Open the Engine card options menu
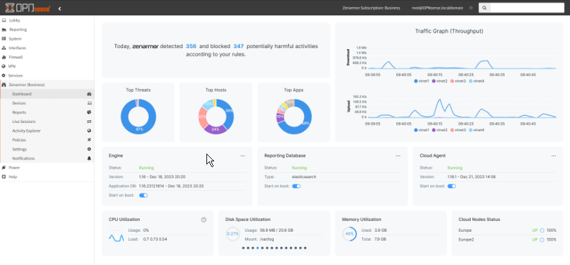The width and height of the screenshot is (570, 265). [242, 156]
